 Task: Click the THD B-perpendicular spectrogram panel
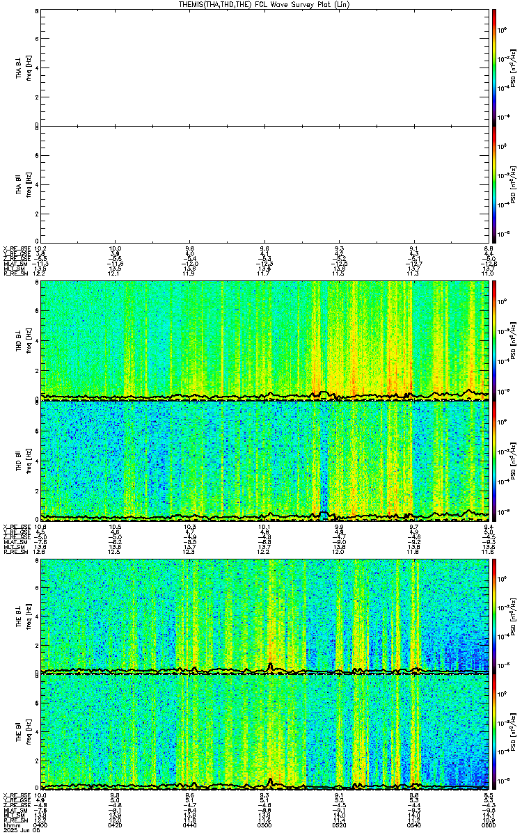[264, 341]
